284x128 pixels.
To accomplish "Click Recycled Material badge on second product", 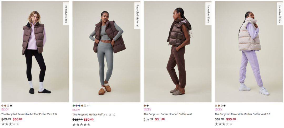I will tap(137, 16).
